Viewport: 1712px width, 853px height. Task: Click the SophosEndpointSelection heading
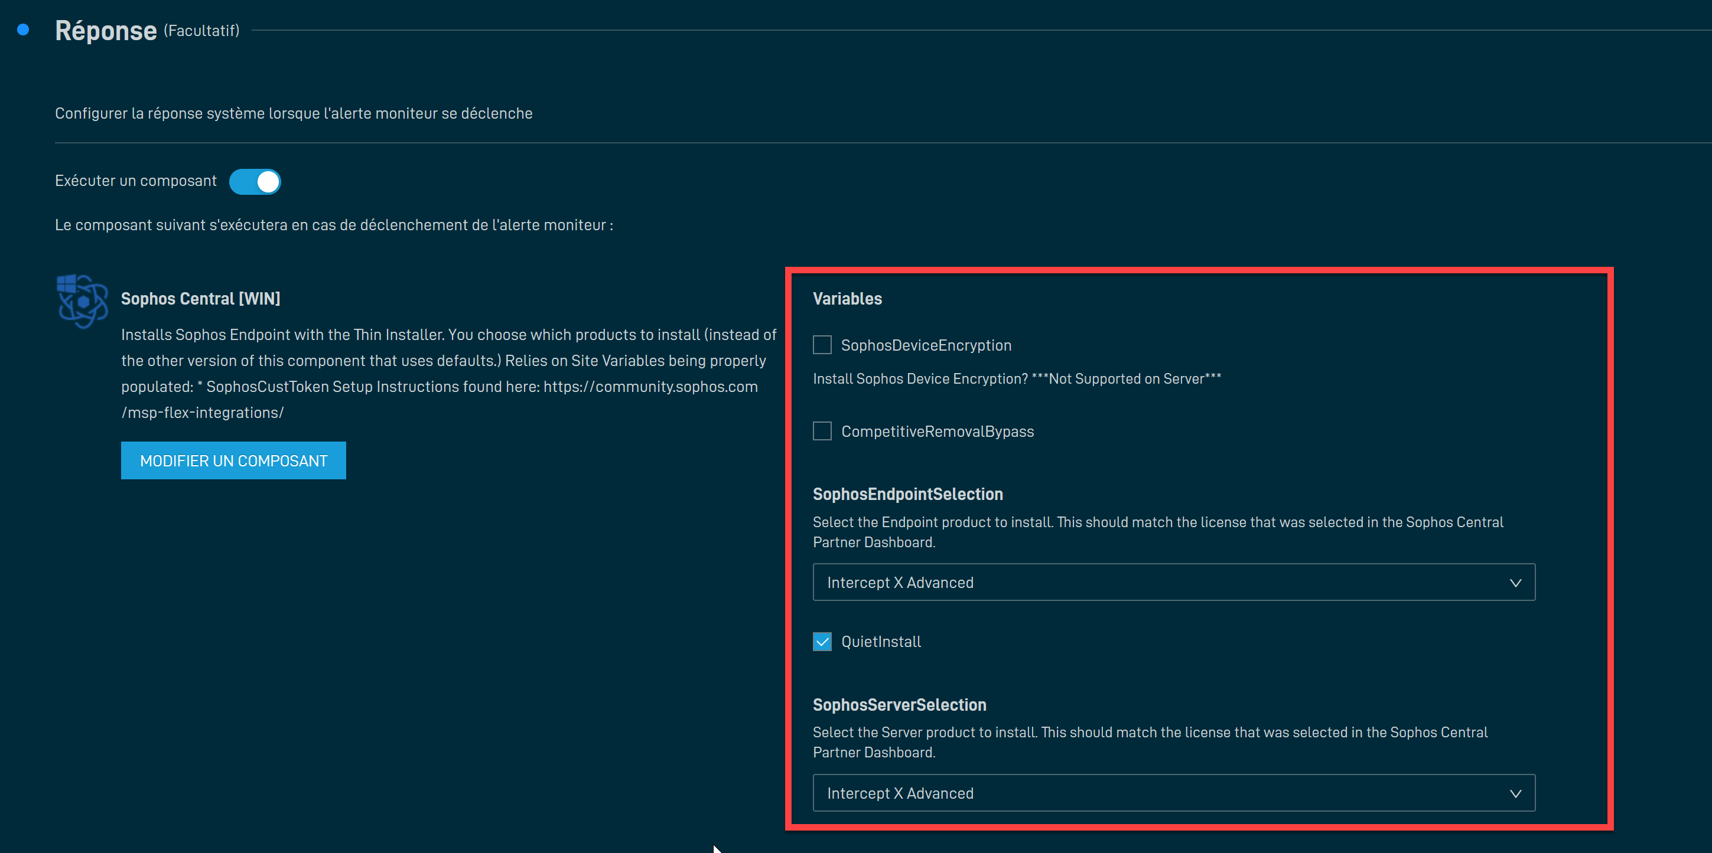coord(907,494)
